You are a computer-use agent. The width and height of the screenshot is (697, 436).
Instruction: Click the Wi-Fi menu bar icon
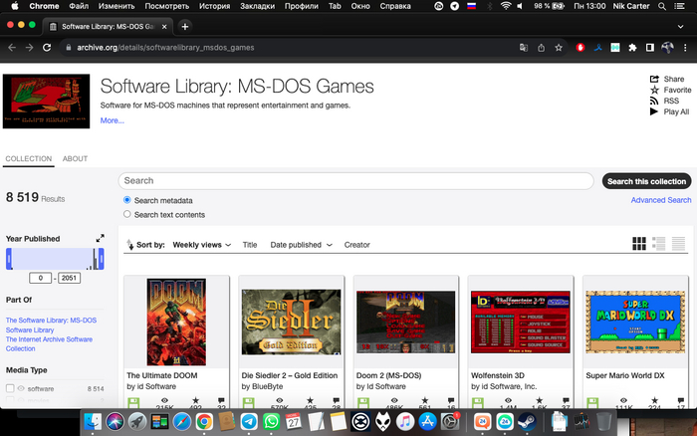point(506,6)
